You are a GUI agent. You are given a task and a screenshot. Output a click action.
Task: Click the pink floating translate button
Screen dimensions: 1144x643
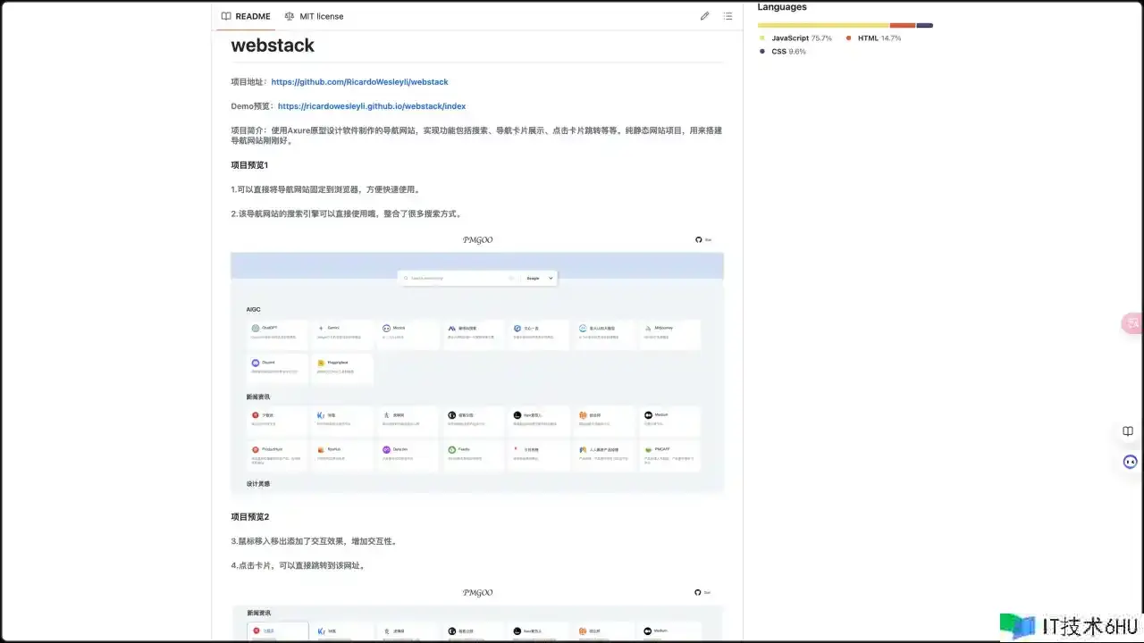[x=1131, y=323]
